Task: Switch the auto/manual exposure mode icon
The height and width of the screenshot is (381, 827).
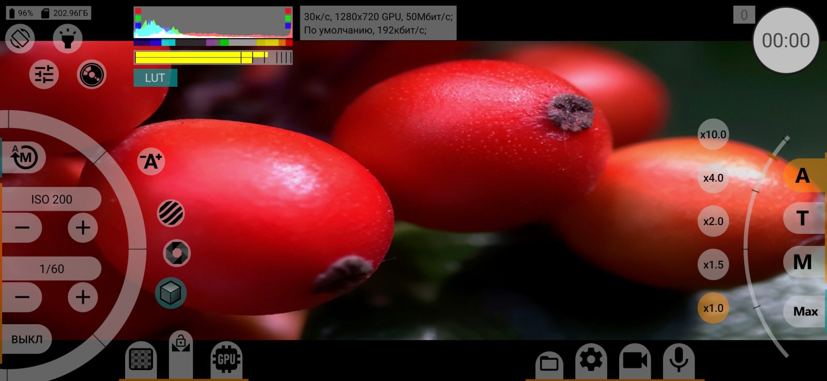Action: tap(25, 157)
